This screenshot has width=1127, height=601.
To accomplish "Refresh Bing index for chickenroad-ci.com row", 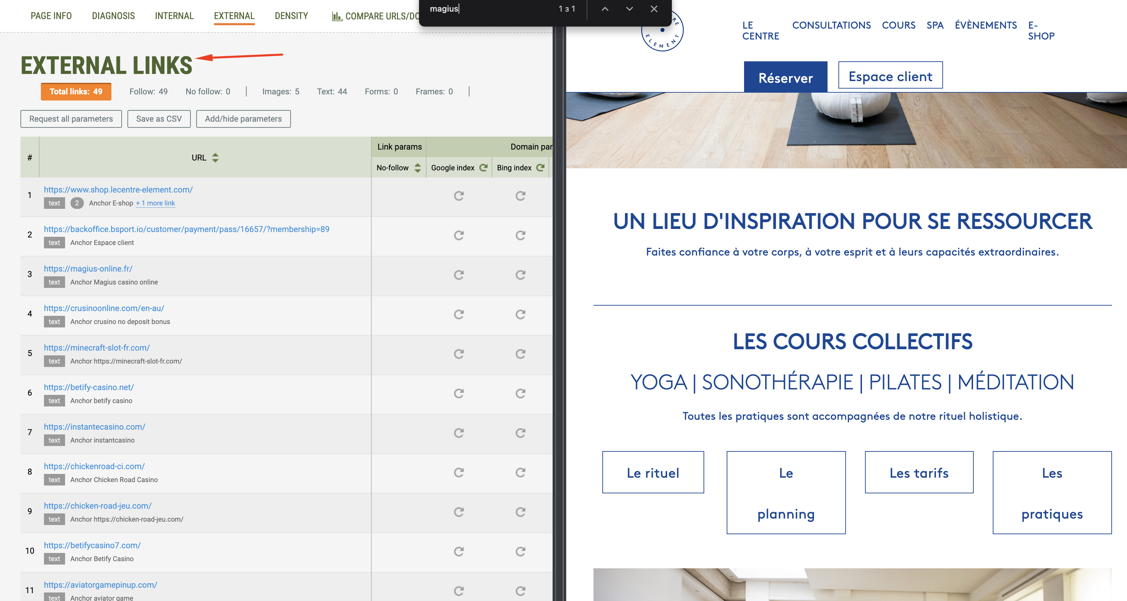I will coord(520,473).
